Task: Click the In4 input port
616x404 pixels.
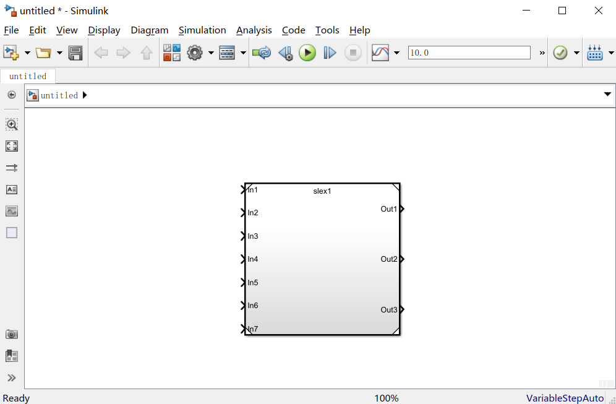Action: pyautogui.click(x=243, y=259)
